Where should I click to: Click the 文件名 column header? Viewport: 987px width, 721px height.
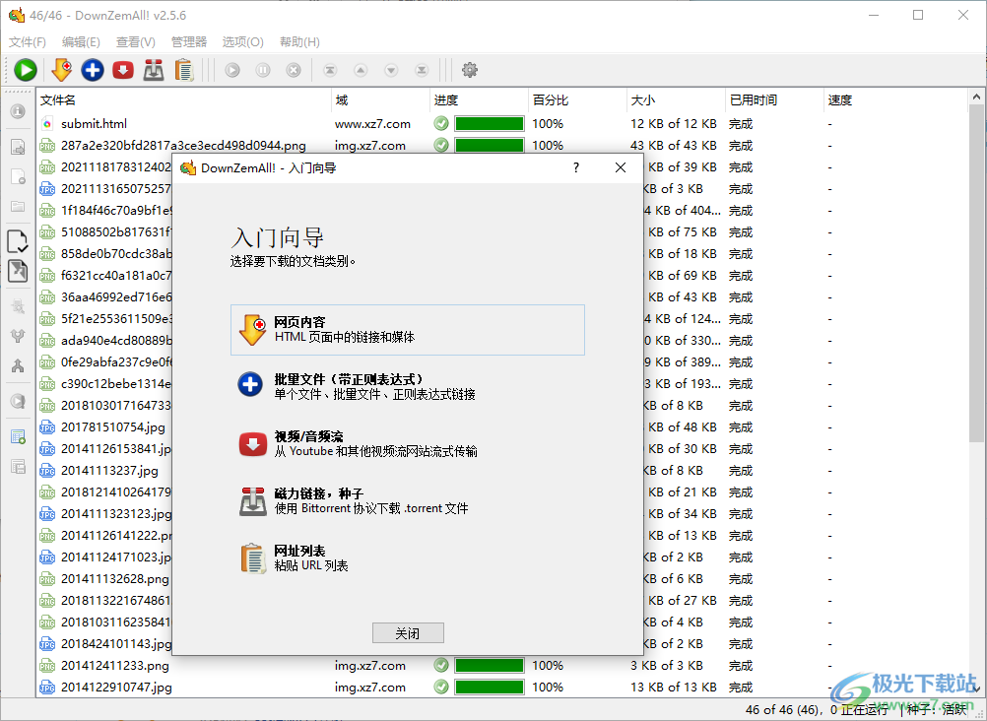click(x=61, y=99)
